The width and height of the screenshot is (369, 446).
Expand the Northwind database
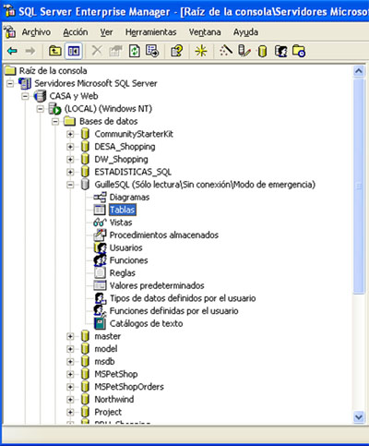point(70,400)
